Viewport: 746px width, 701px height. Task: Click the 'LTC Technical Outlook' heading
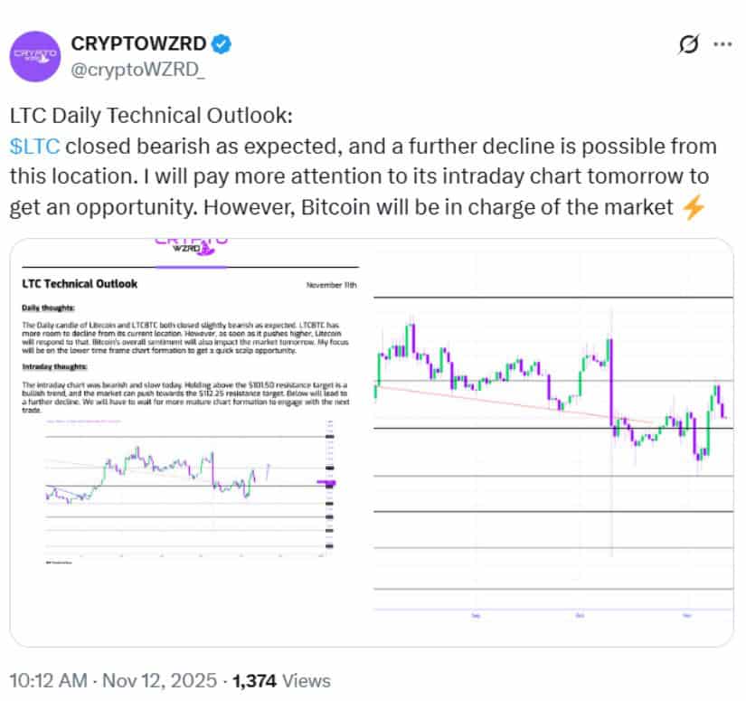tap(80, 283)
